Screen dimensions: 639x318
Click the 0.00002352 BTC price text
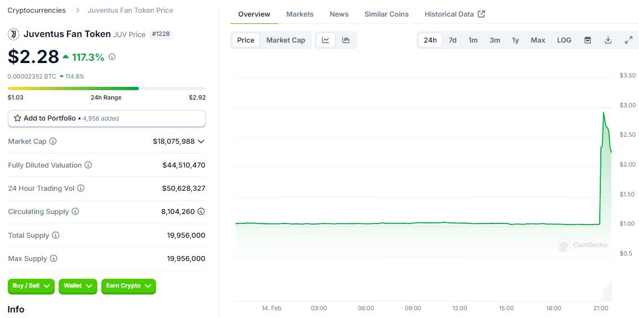click(x=32, y=76)
